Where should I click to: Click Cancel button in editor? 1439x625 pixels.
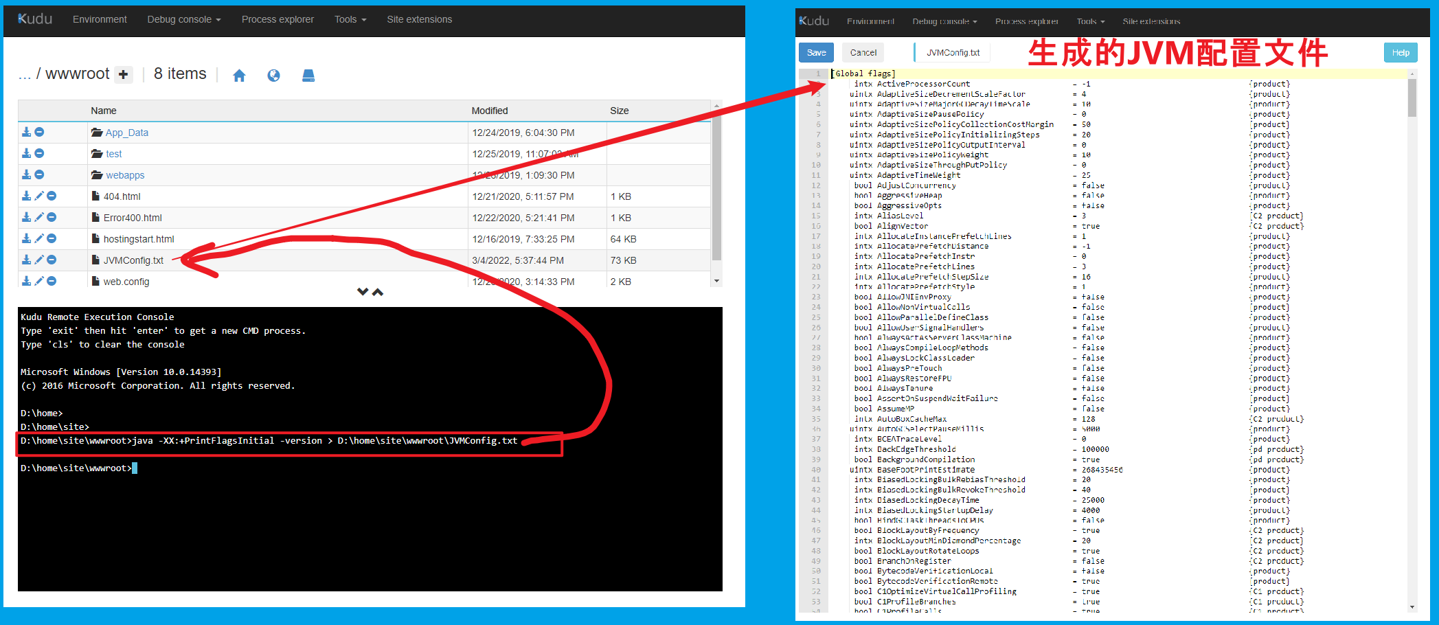pos(863,53)
